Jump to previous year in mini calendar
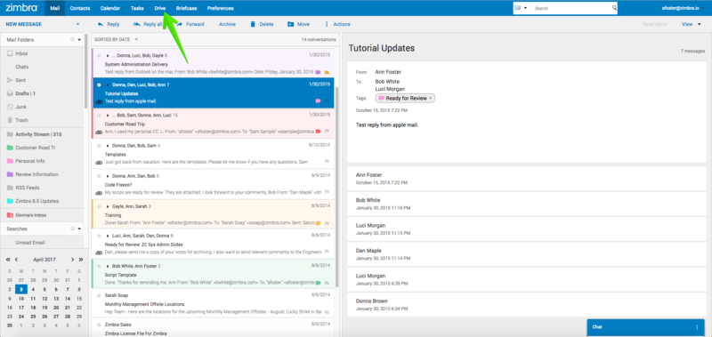This screenshot has width=712, height=337. (8, 260)
